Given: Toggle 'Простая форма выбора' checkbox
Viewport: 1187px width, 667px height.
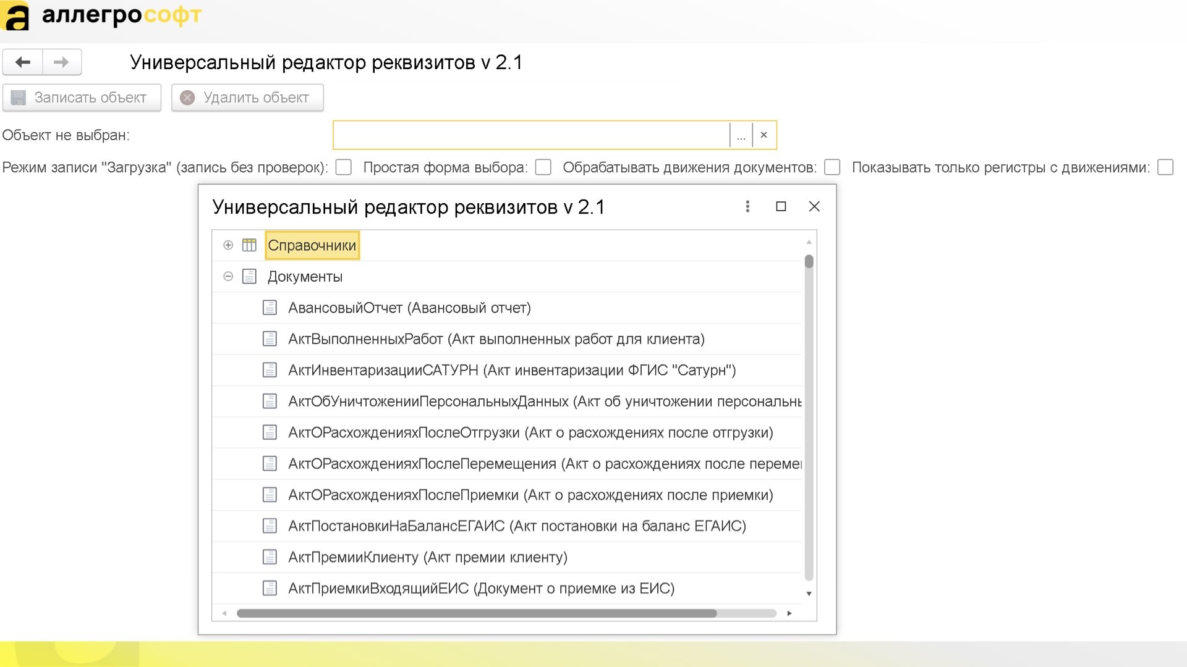Looking at the screenshot, I should (543, 167).
